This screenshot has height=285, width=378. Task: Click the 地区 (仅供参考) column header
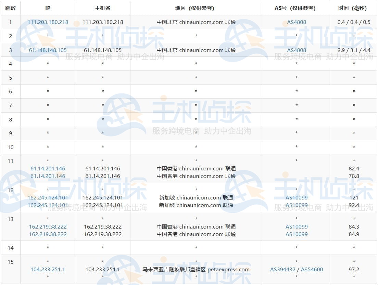[196, 8]
